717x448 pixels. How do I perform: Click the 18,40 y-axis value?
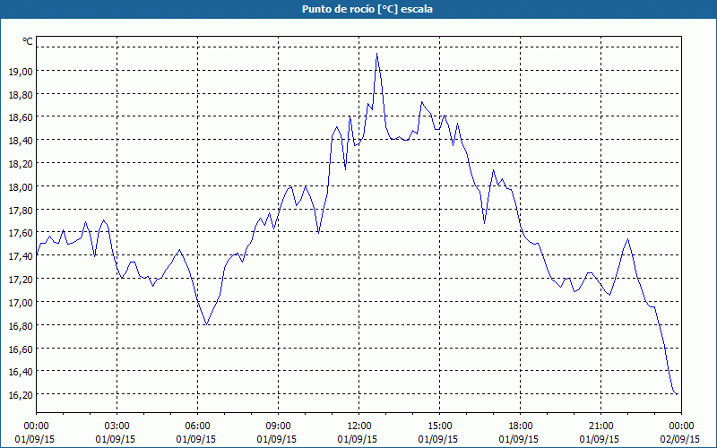click(x=21, y=141)
